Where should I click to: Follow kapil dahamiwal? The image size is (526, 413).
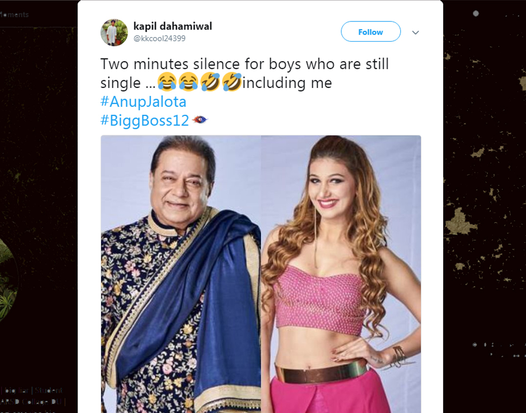tap(370, 32)
